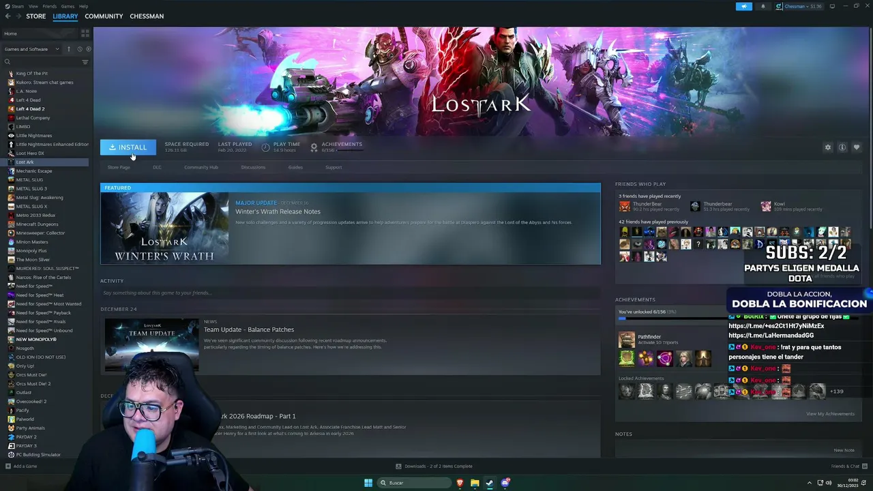Image resolution: width=873 pixels, height=491 pixels.
Task: Open the View menu
Action: [x=33, y=6]
